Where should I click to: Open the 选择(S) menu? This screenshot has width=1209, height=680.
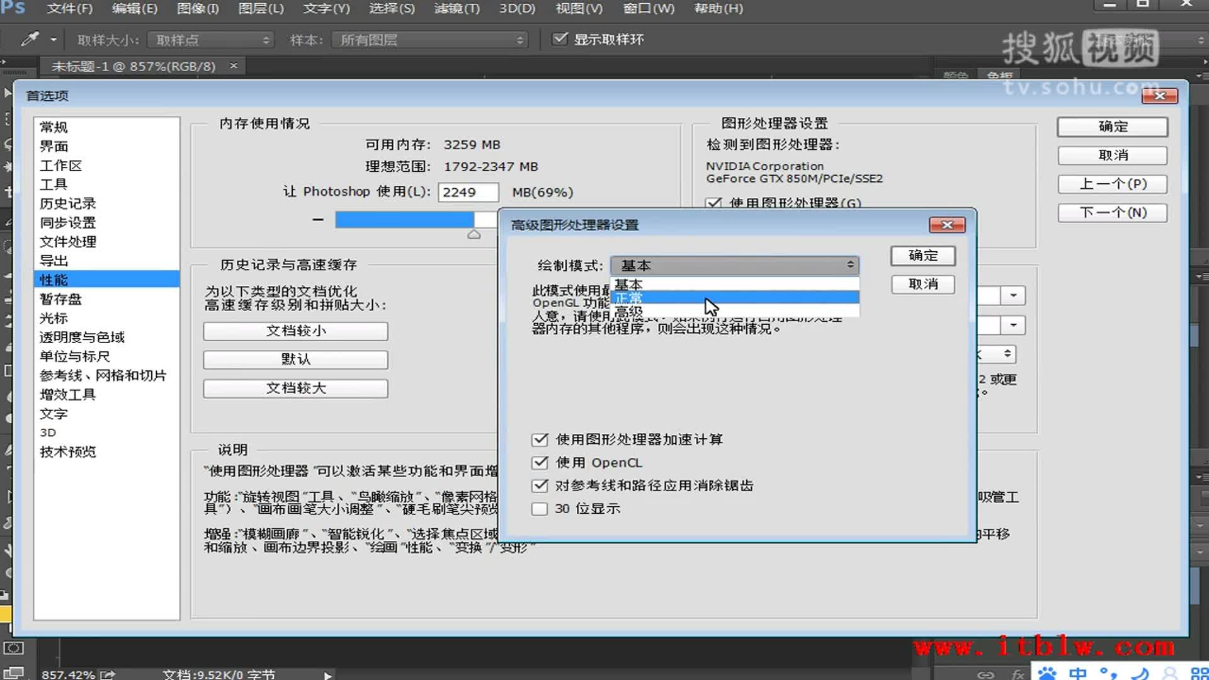pos(392,8)
